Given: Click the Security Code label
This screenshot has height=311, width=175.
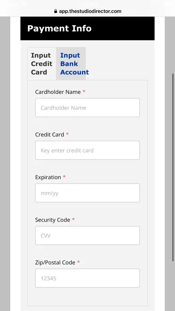Looking at the screenshot, I should coord(53,220).
